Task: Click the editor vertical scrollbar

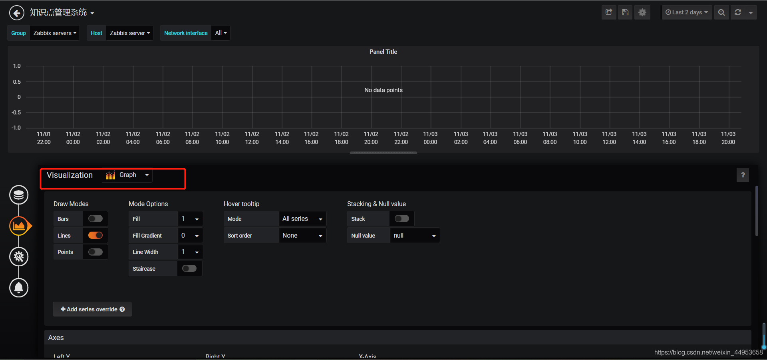Action: [x=757, y=211]
